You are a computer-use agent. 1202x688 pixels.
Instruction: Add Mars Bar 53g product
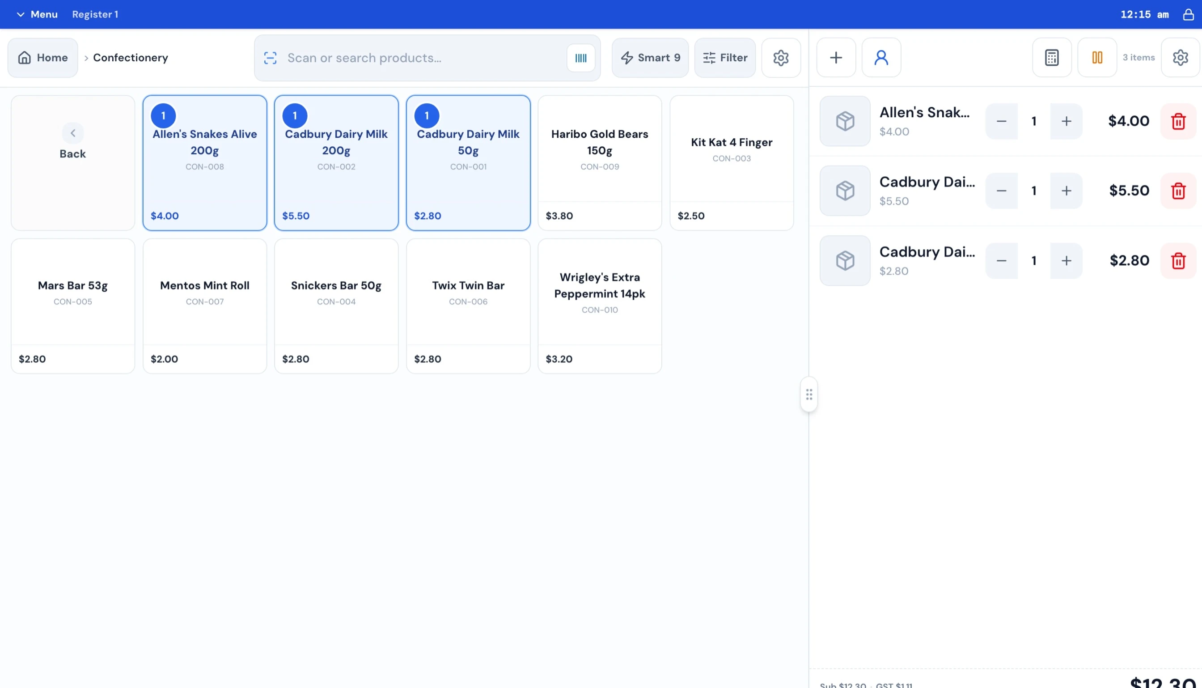click(73, 306)
